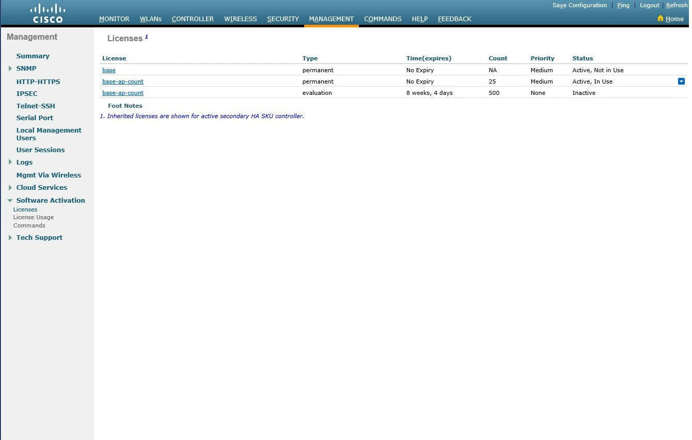Open the Licenses footnote 1 superscript
This screenshot has width=692, height=440.
(x=146, y=37)
